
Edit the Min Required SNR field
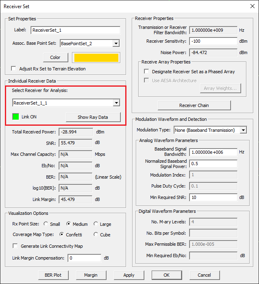coord(213,197)
